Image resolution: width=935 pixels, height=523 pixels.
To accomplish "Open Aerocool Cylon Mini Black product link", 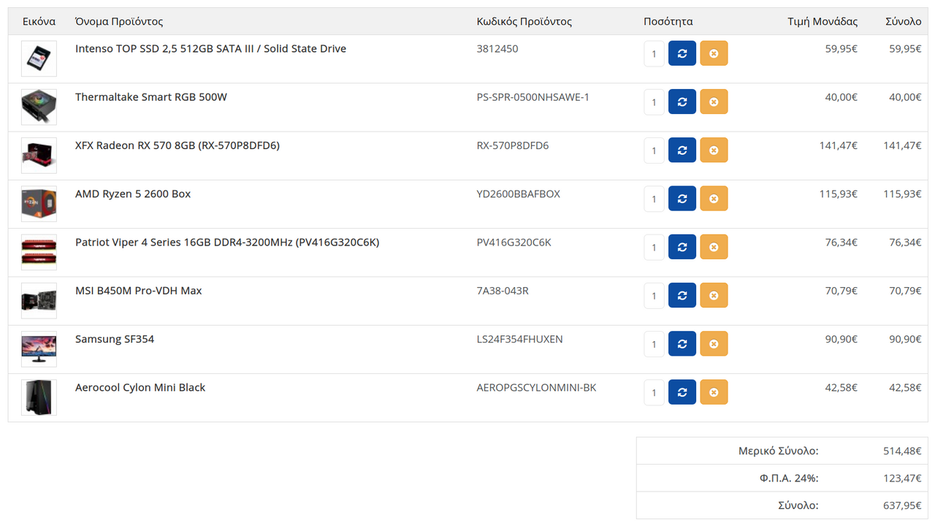I will [140, 388].
